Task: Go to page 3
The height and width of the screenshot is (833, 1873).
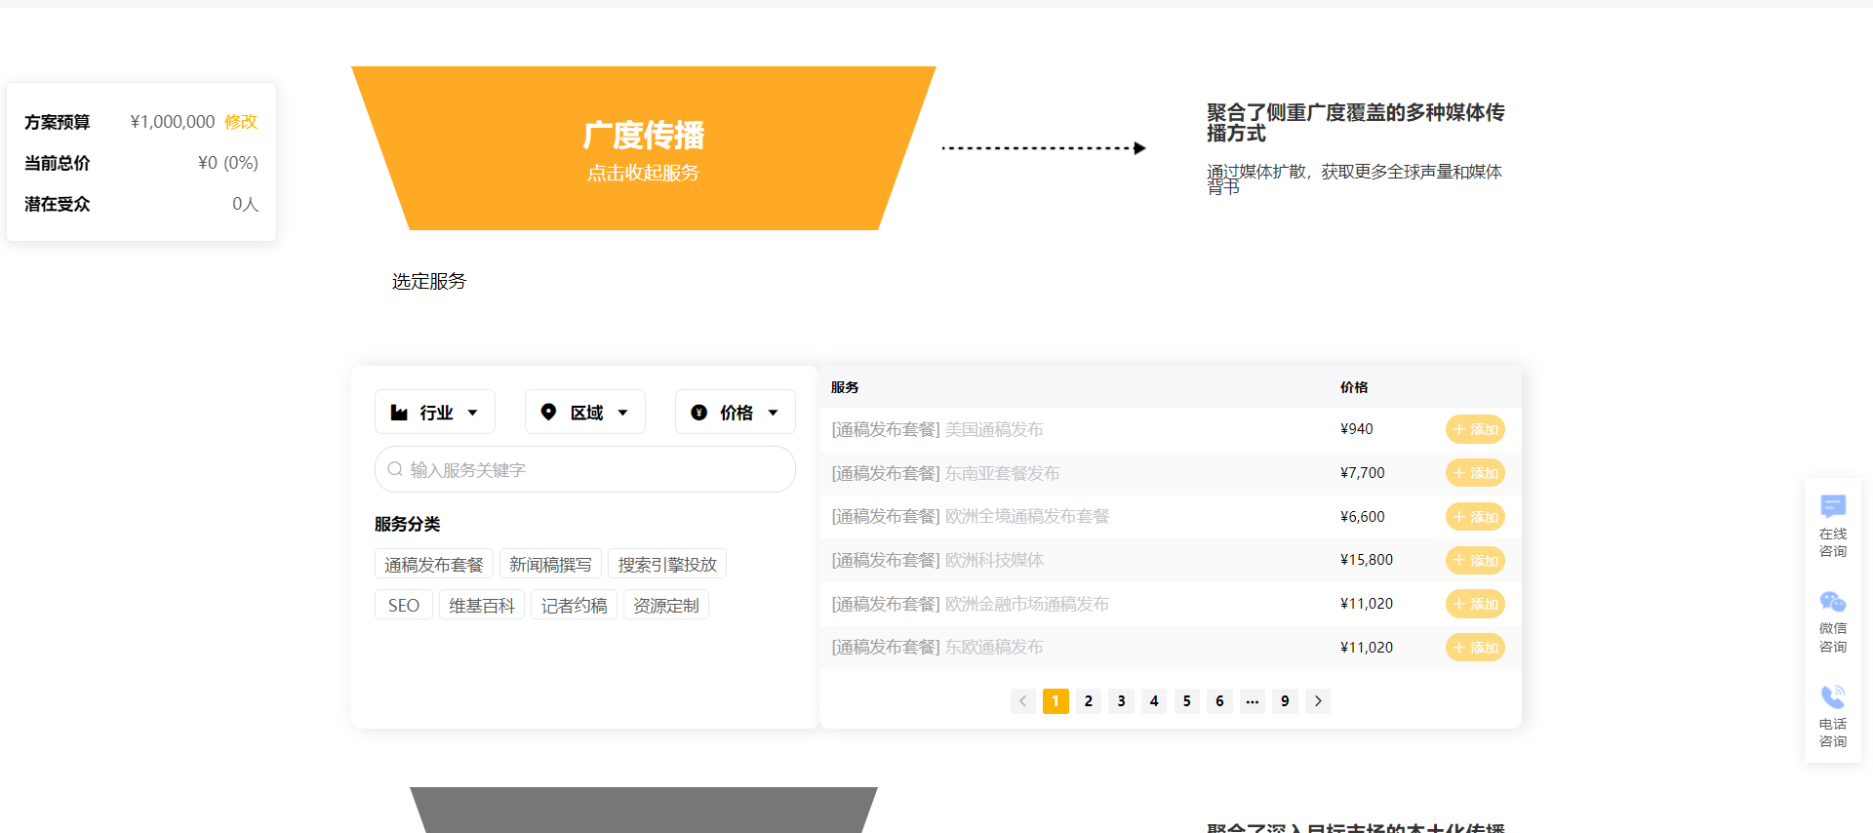Action: tap(1122, 701)
